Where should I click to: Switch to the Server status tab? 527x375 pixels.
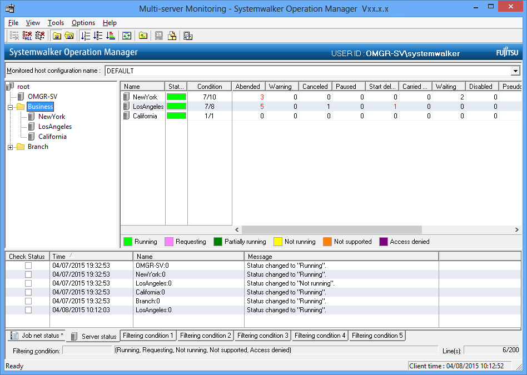(x=93, y=336)
